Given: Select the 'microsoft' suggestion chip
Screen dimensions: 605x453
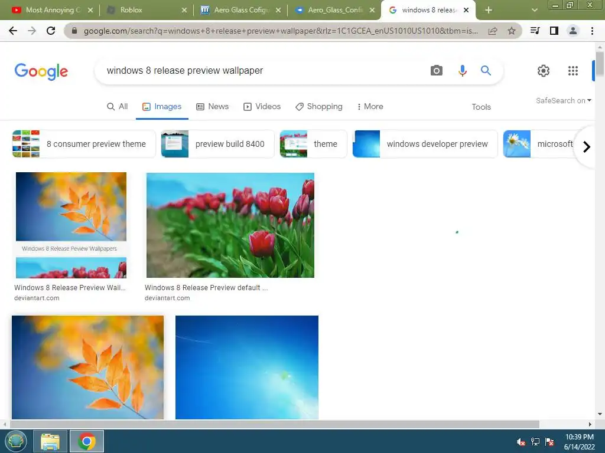Looking at the screenshot, I should pyautogui.click(x=540, y=144).
